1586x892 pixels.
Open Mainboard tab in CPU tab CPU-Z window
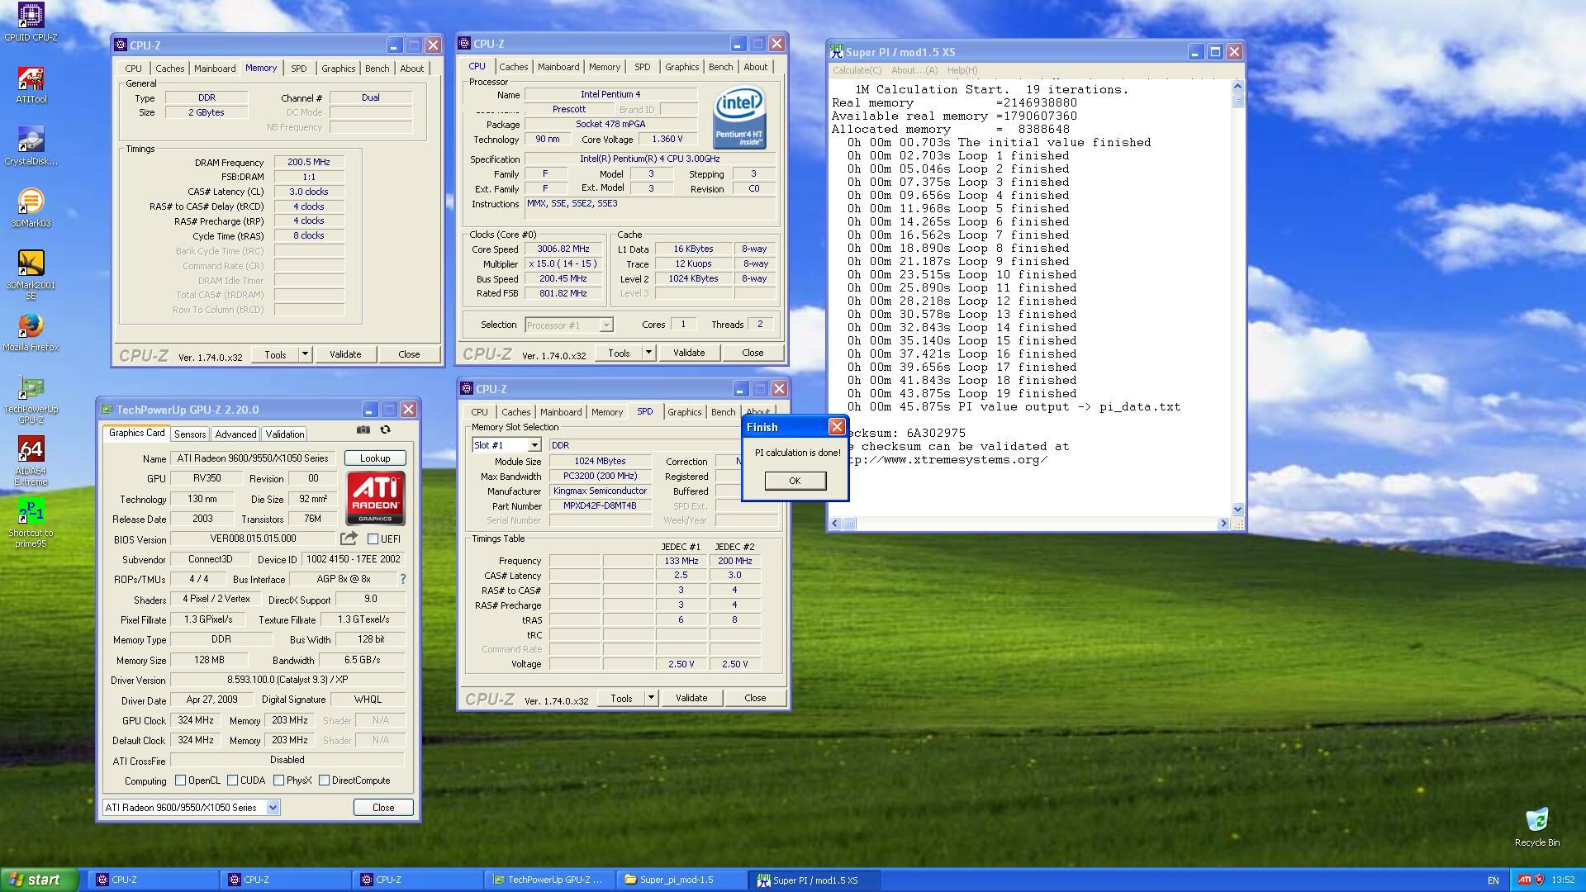(x=558, y=67)
